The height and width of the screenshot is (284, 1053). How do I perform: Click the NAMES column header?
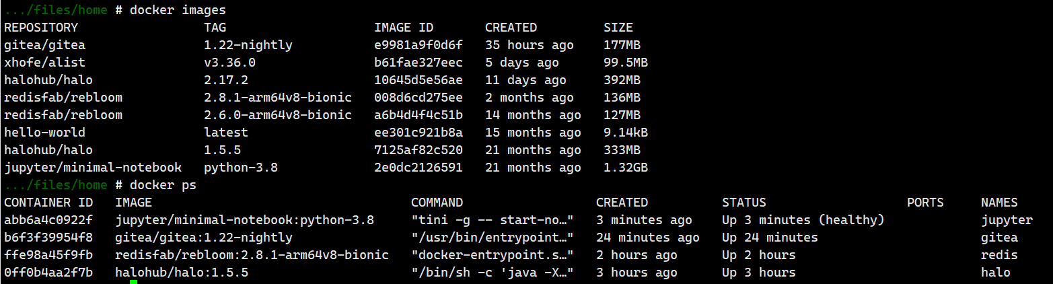[999, 203]
